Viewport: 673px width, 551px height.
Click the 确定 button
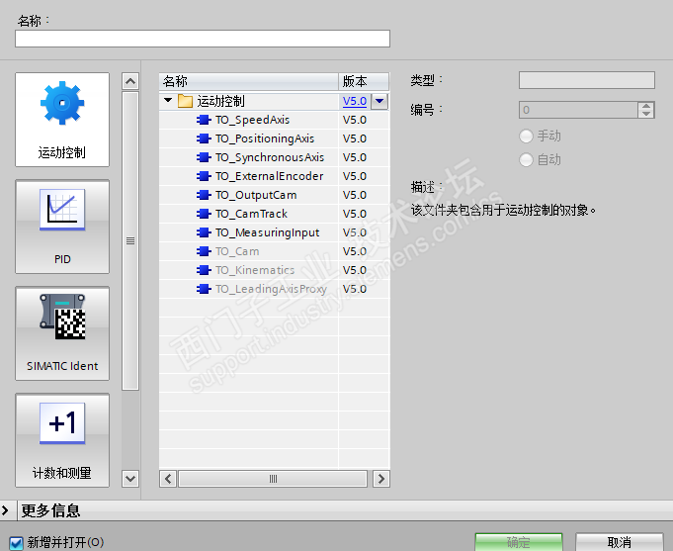pos(519,542)
